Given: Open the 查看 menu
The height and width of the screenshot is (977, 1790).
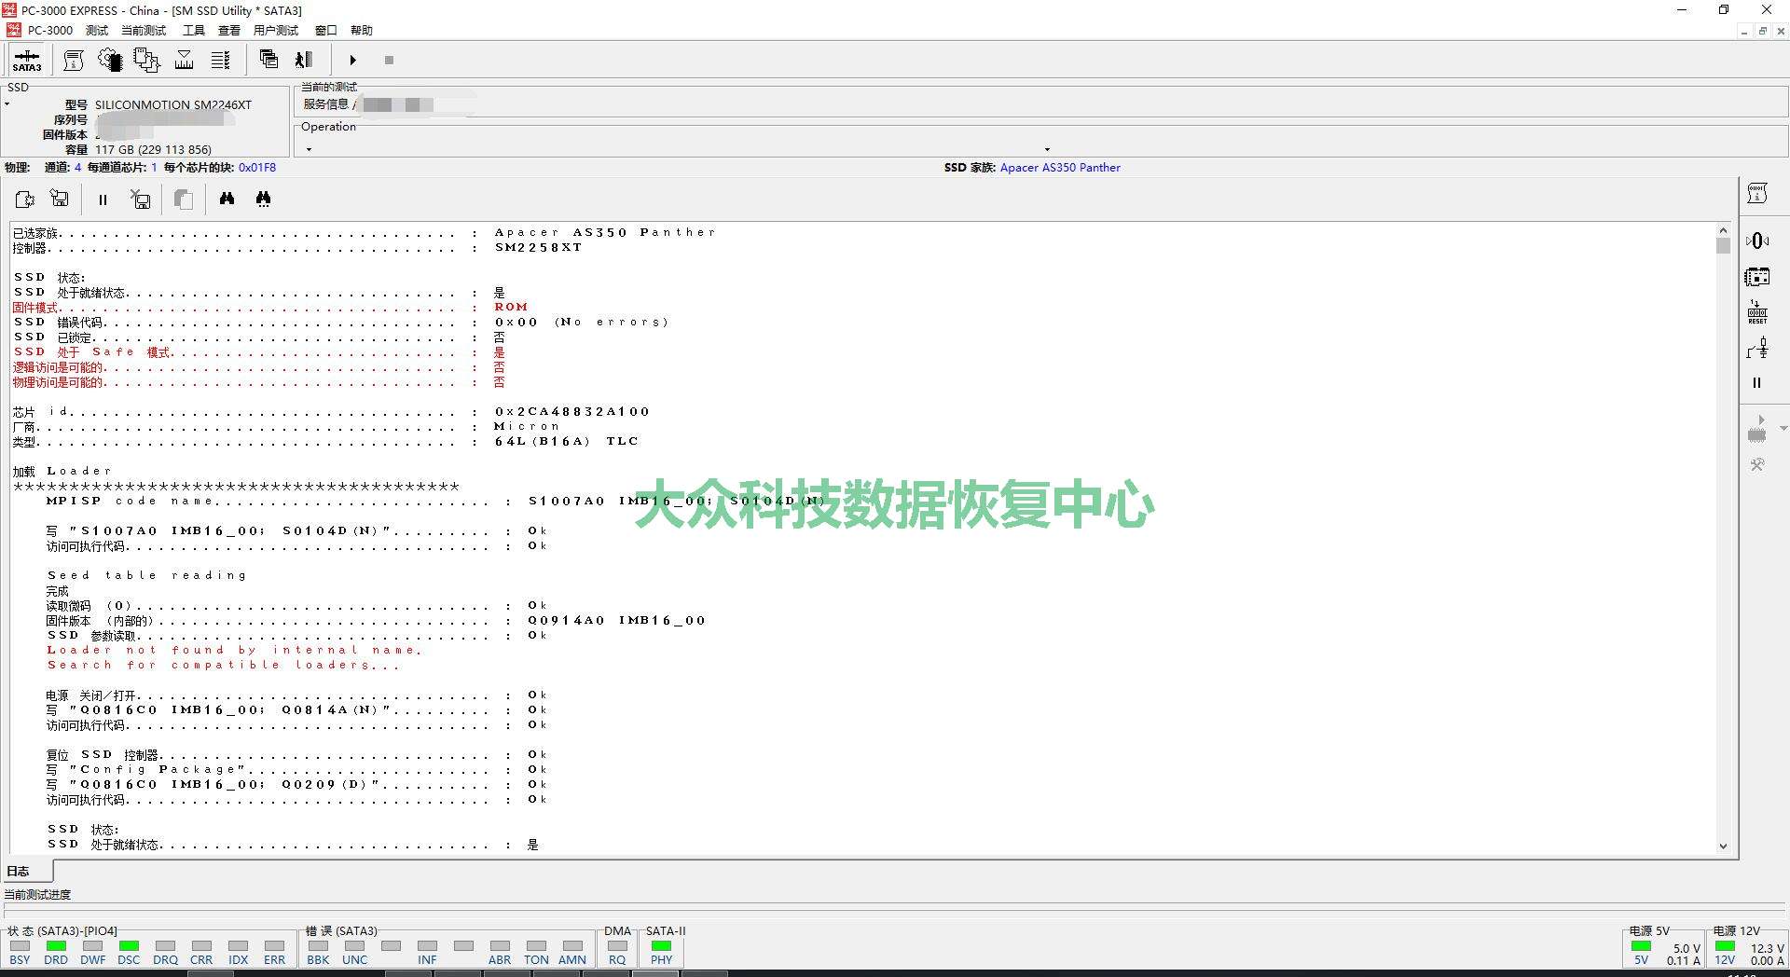Looking at the screenshot, I should point(229,31).
